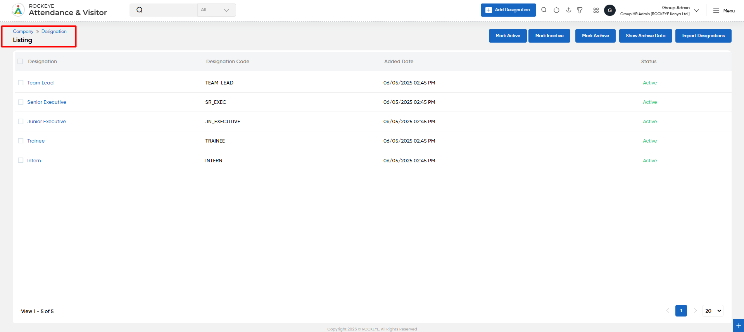This screenshot has width=744, height=332.
Task: Open the search icon beside Add Designation
Action: [544, 10]
